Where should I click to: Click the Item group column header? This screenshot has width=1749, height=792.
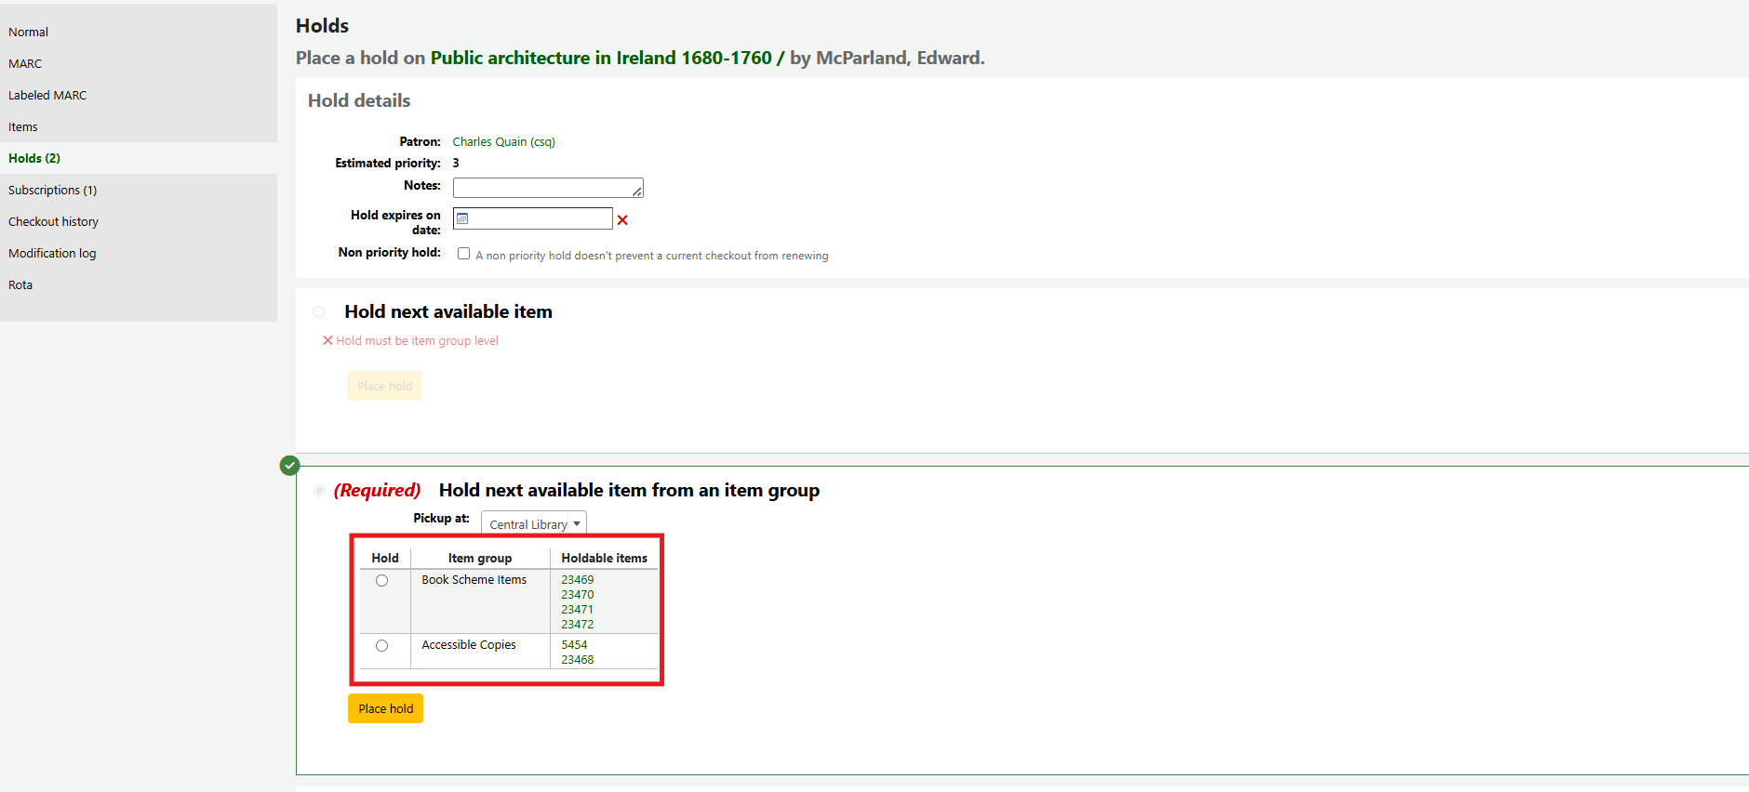[480, 558]
